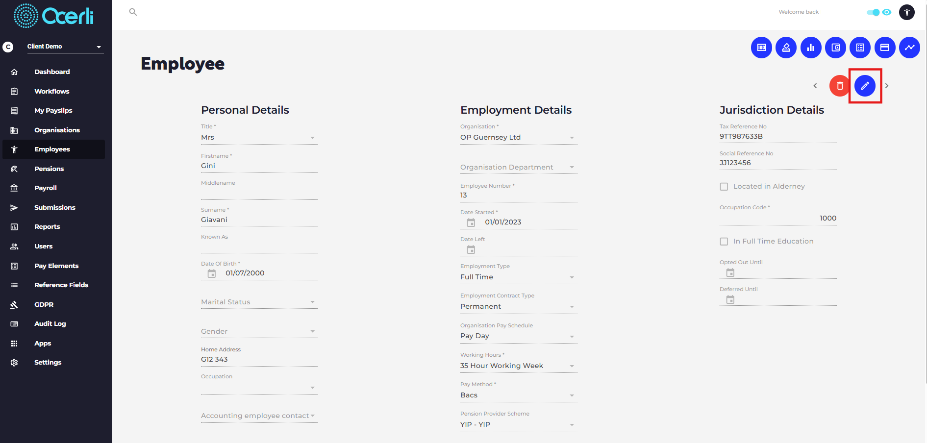Delete employee with the red trash button
This screenshot has width=927, height=443.
point(840,86)
